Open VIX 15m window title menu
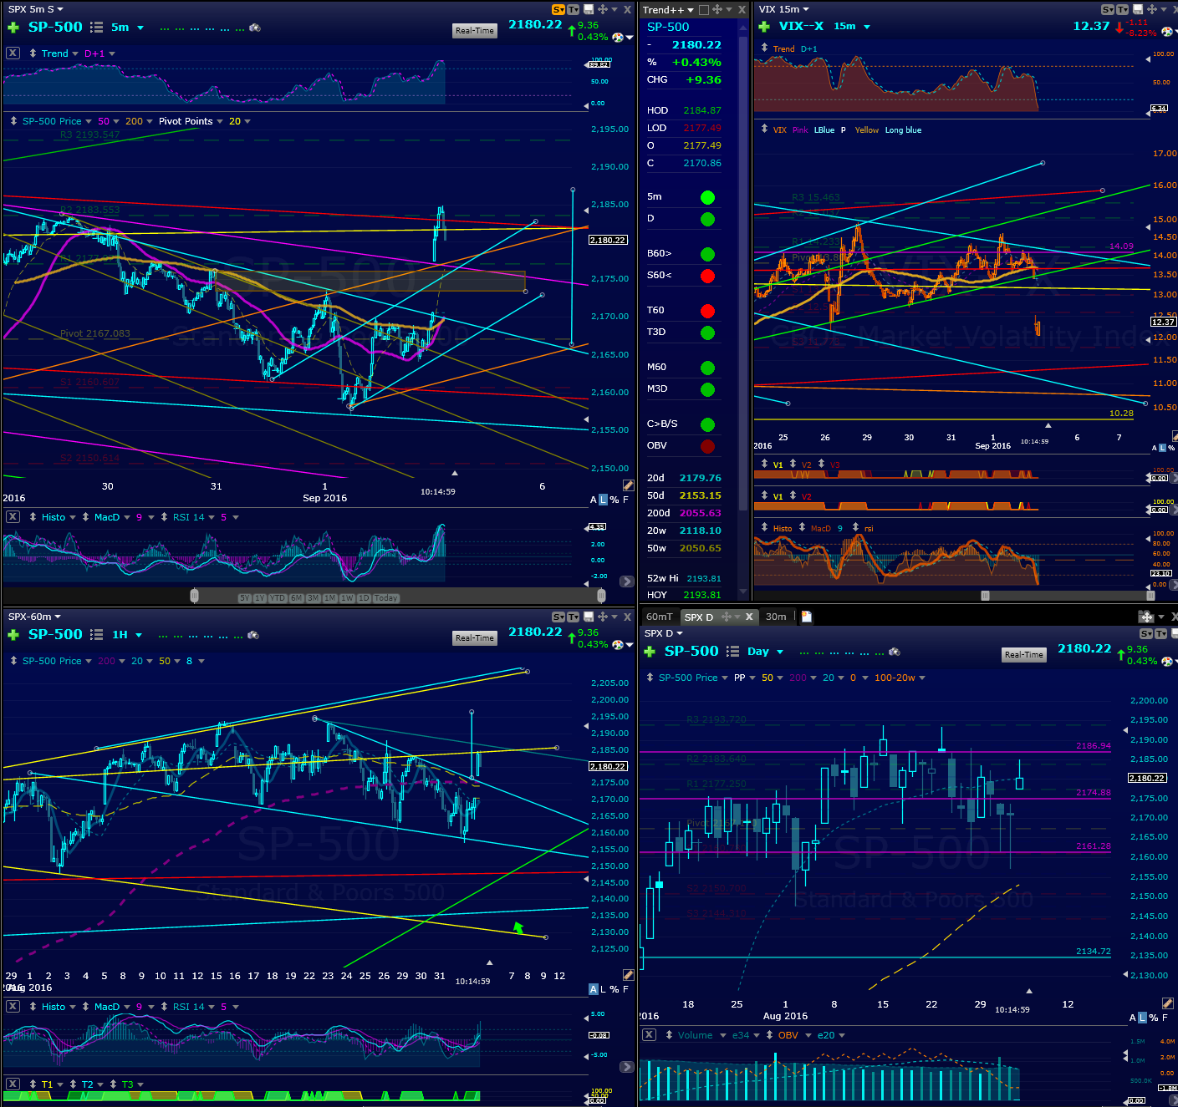This screenshot has height=1107, width=1178. pyautogui.click(x=784, y=9)
